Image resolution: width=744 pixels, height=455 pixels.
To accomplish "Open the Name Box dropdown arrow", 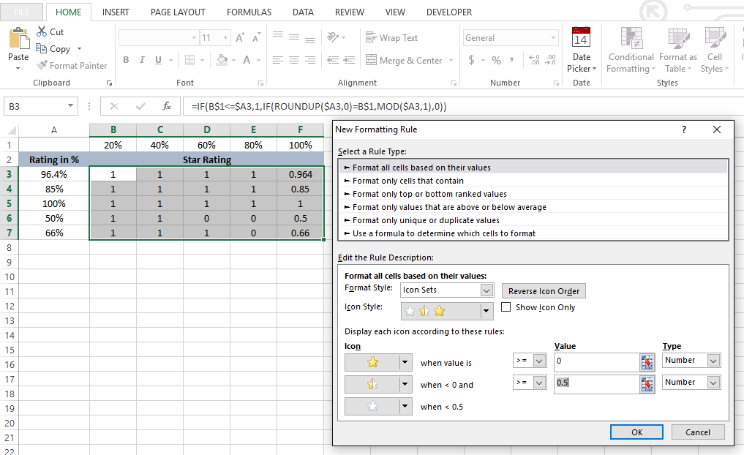I will coord(70,106).
